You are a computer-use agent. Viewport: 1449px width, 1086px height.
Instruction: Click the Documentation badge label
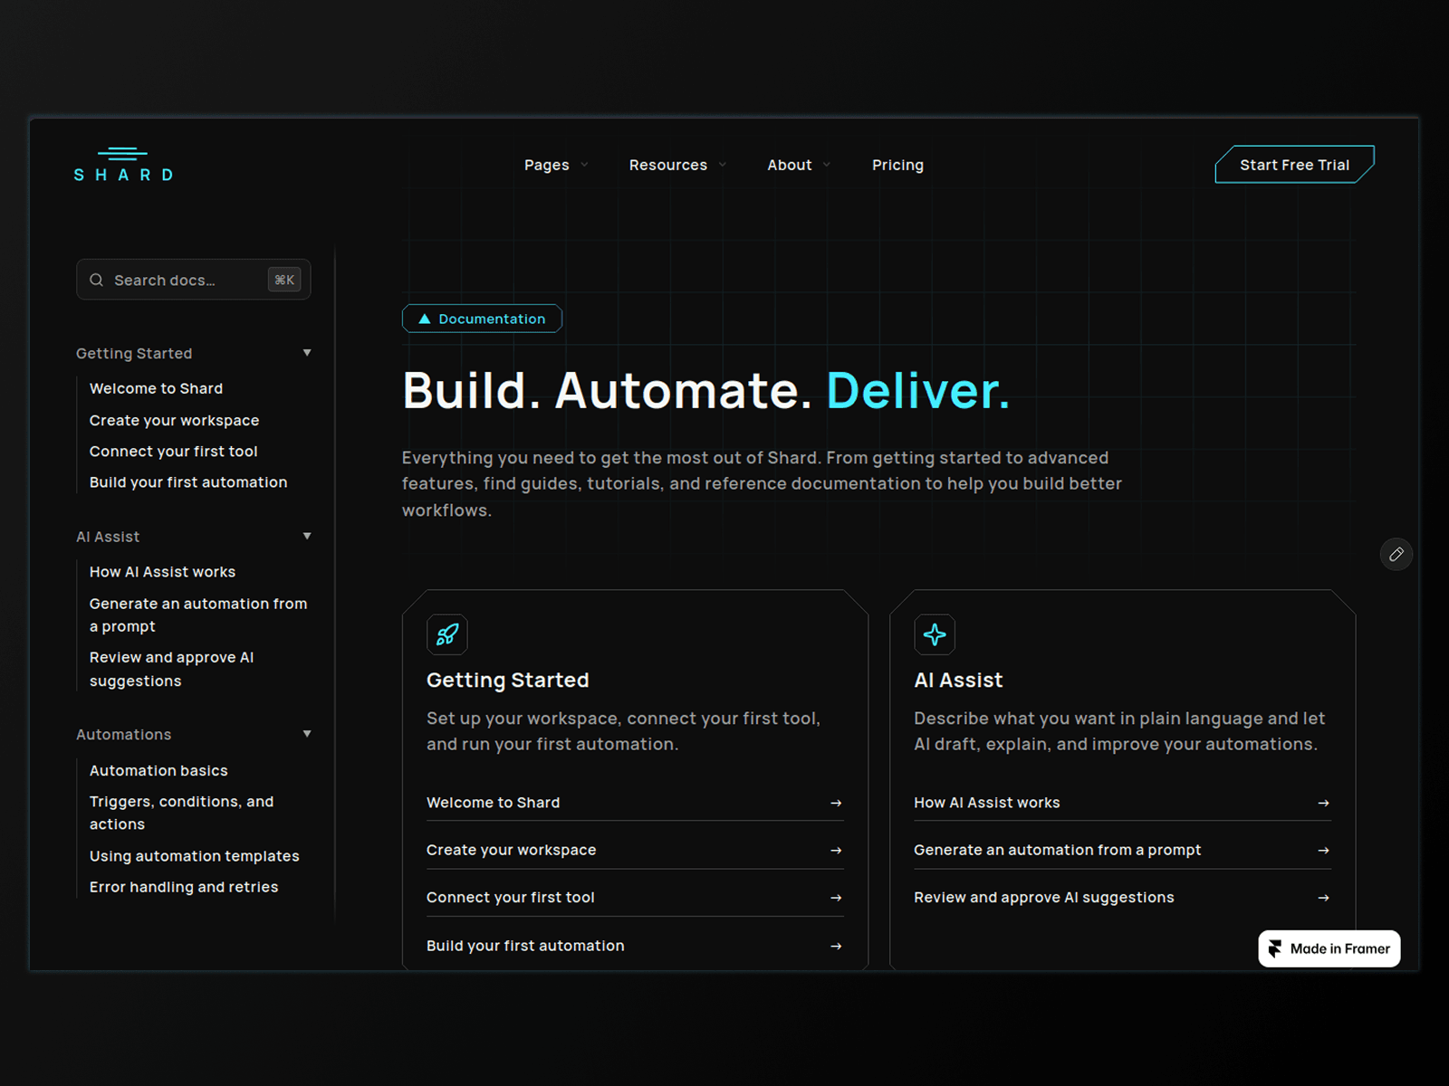(x=492, y=319)
